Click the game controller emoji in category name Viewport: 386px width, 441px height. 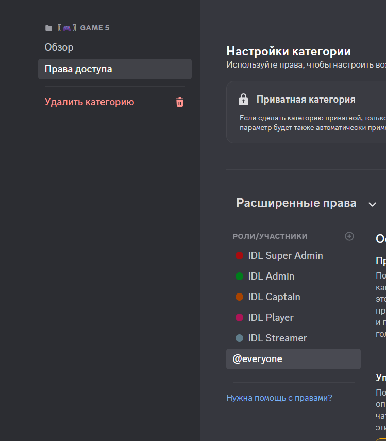click(66, 28)
